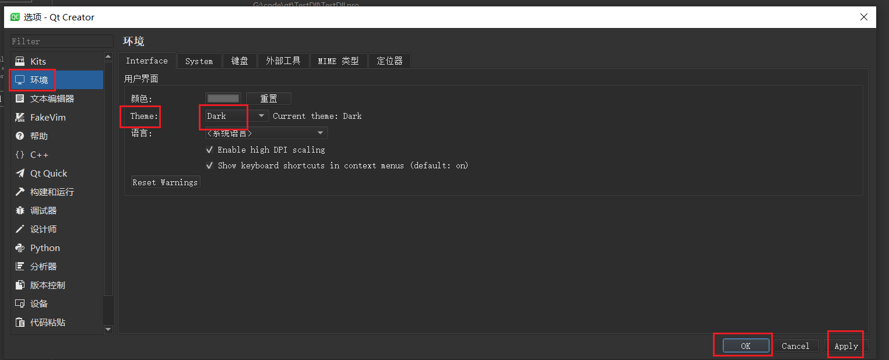
Task: Open the 调试器 bug icon
Action: coord(20,210)
